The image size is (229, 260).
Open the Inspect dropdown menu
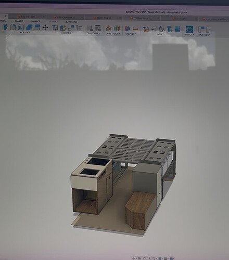click(x=131, y=34)
